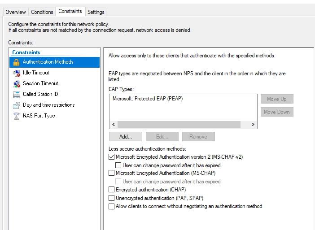Select the Authentication Methods lock icon
Image resolution: width=315 pixels, height=230 pixels.
click(16, 62)
